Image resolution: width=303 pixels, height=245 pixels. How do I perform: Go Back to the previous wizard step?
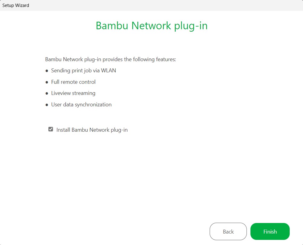tap(228, 231)
